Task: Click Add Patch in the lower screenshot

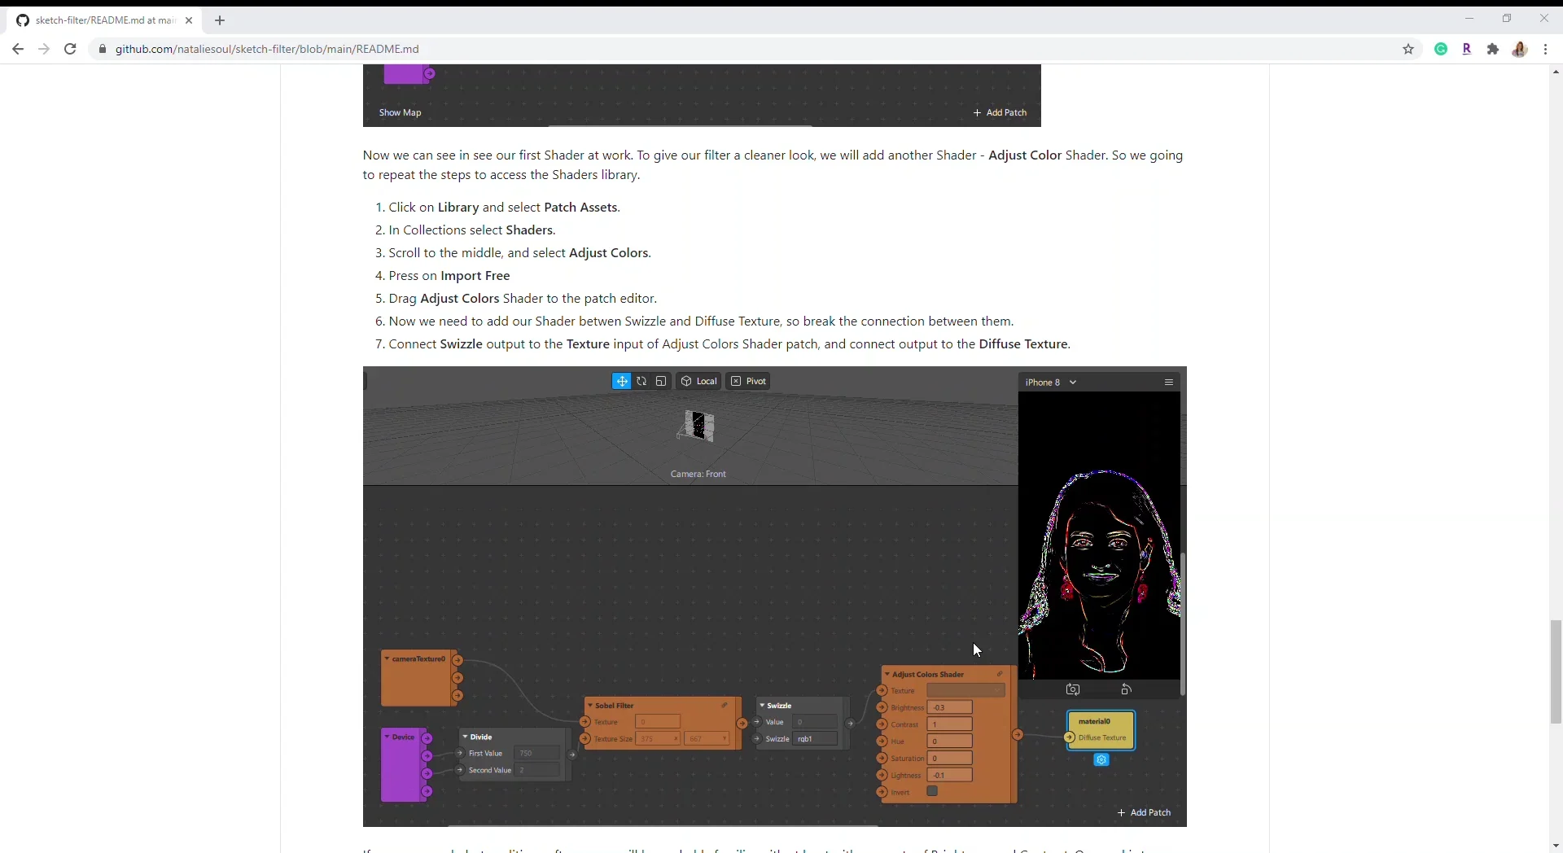Action: pyautogui.click(x=1144, y=812)
